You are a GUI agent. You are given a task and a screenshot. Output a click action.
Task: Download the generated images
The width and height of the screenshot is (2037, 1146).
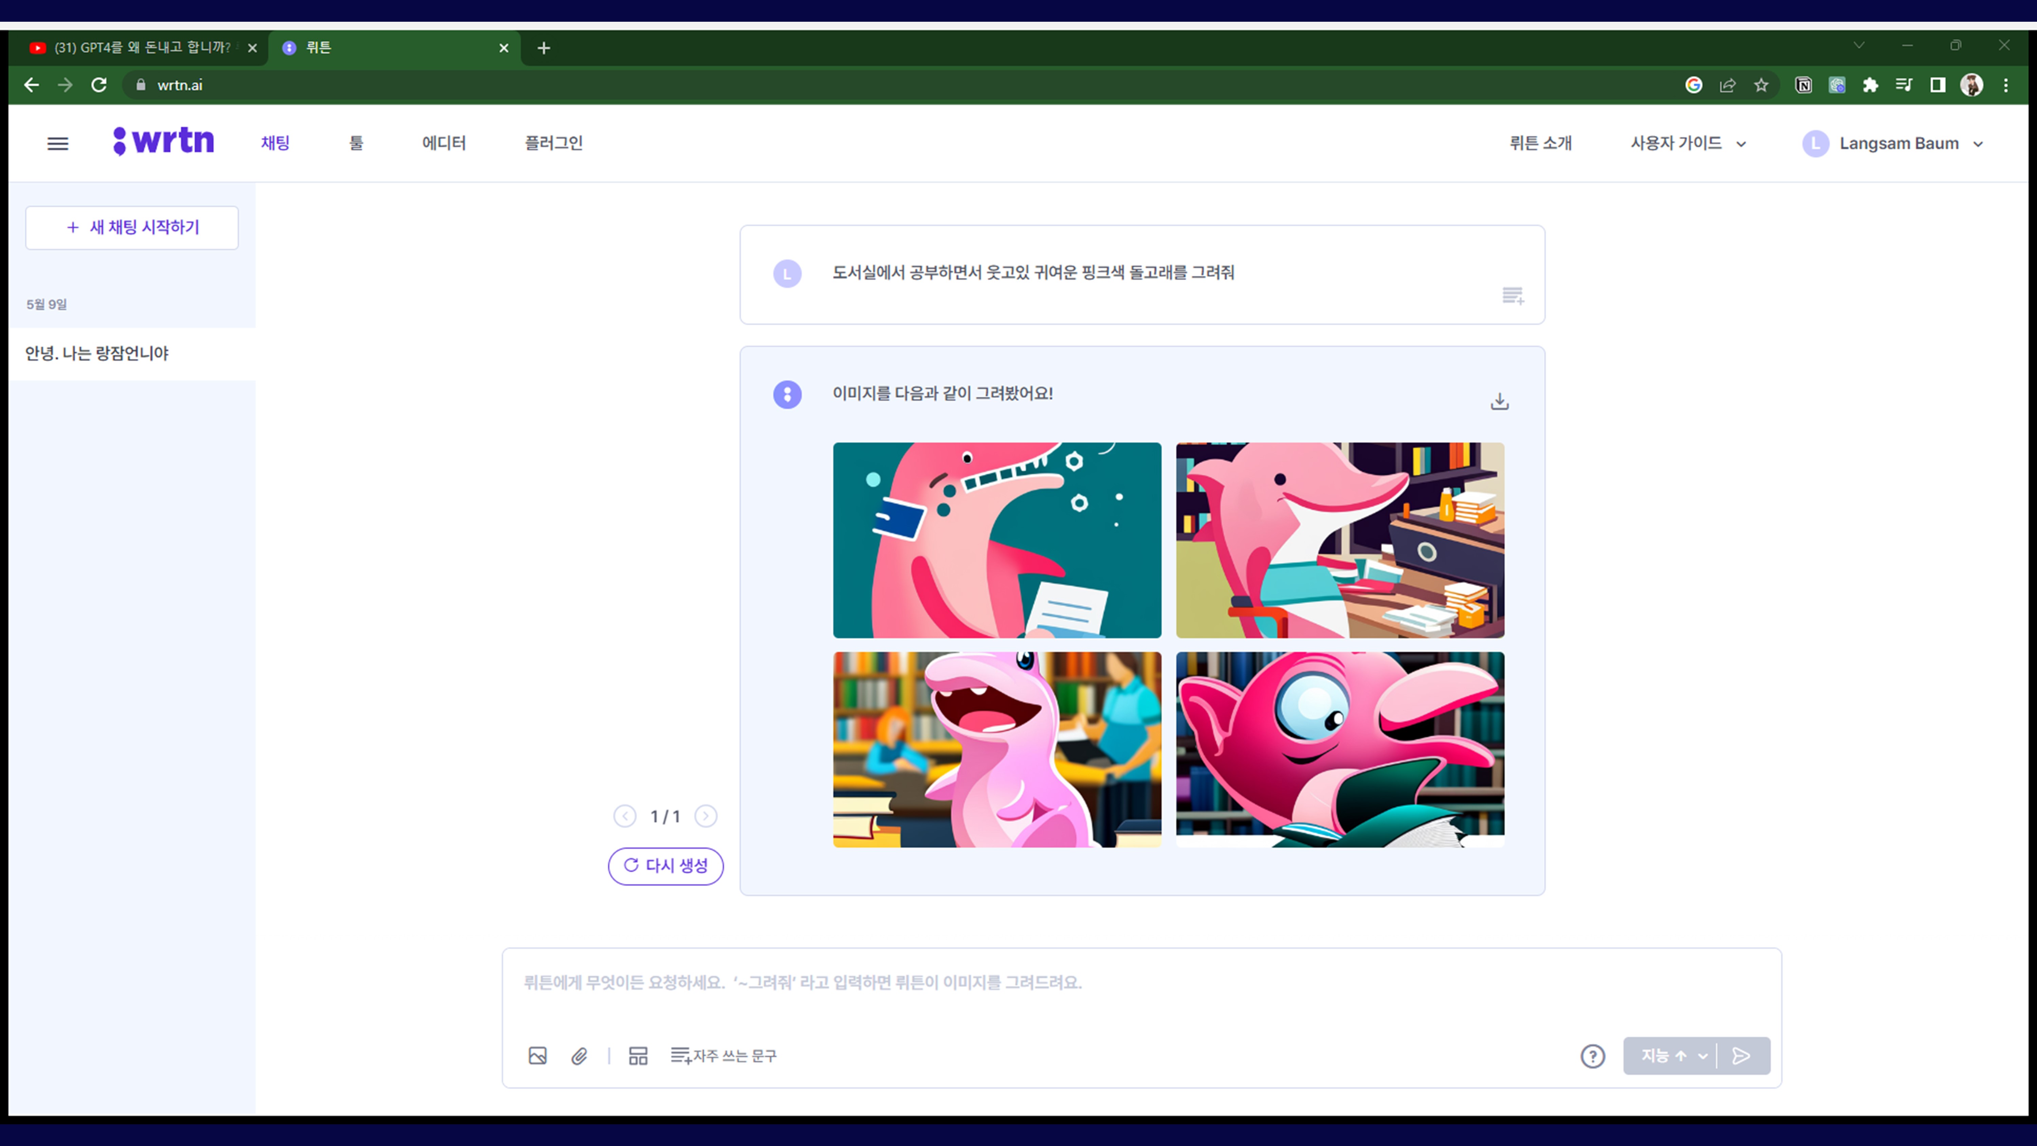click(x=1499, y=402)
